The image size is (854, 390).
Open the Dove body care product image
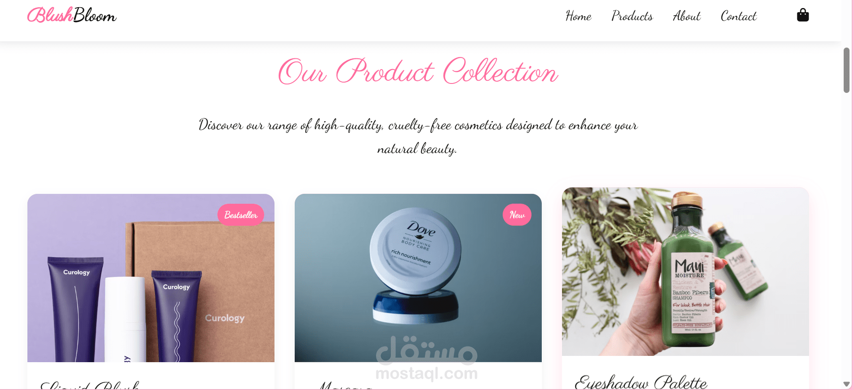click(418, 278)
